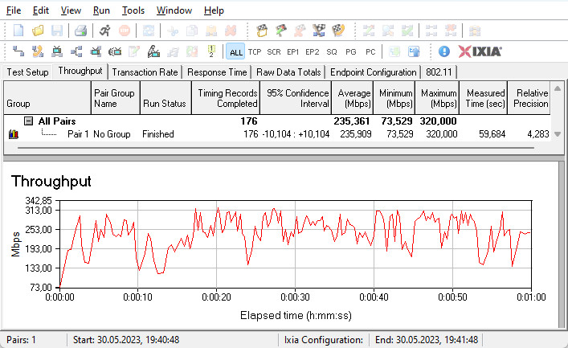Click the blue upward arrow collapse icon

click(x=414, y=51)
